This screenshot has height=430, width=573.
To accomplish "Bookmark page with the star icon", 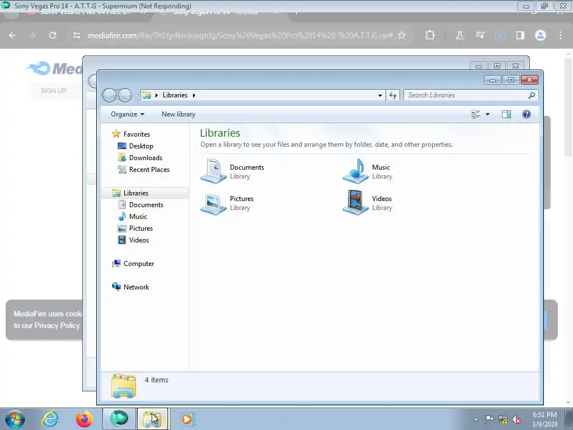I will point(402,35).
